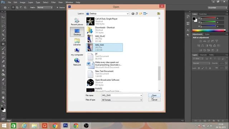Select the Brush tool
Viewport: 229px width, 129px height.
[x=3, y=48]
